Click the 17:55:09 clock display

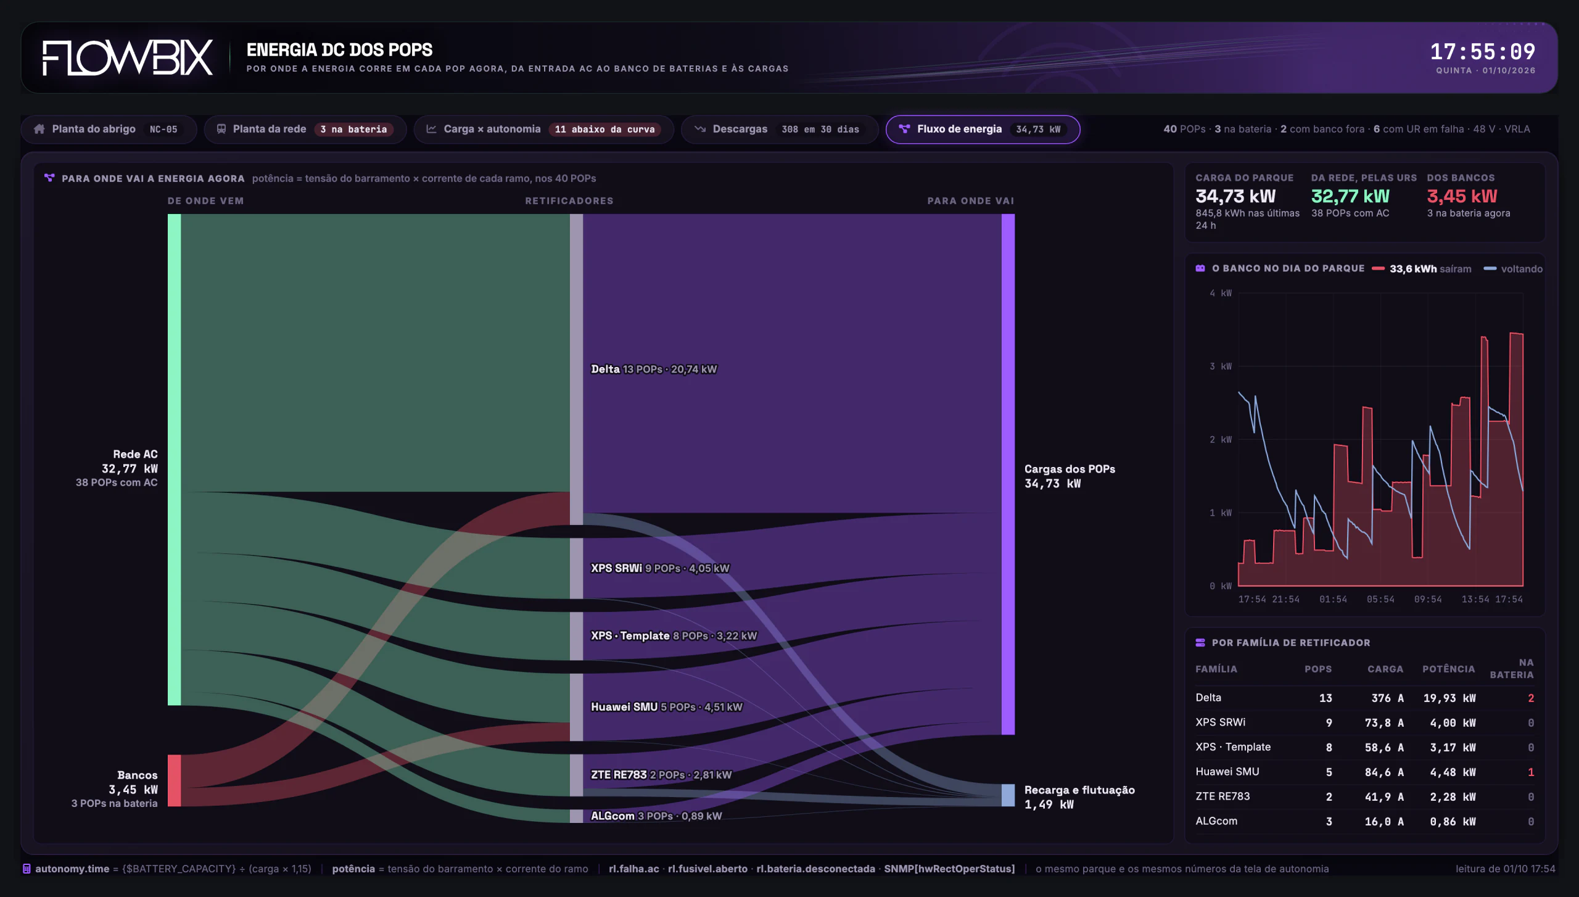pos(1483,51)
